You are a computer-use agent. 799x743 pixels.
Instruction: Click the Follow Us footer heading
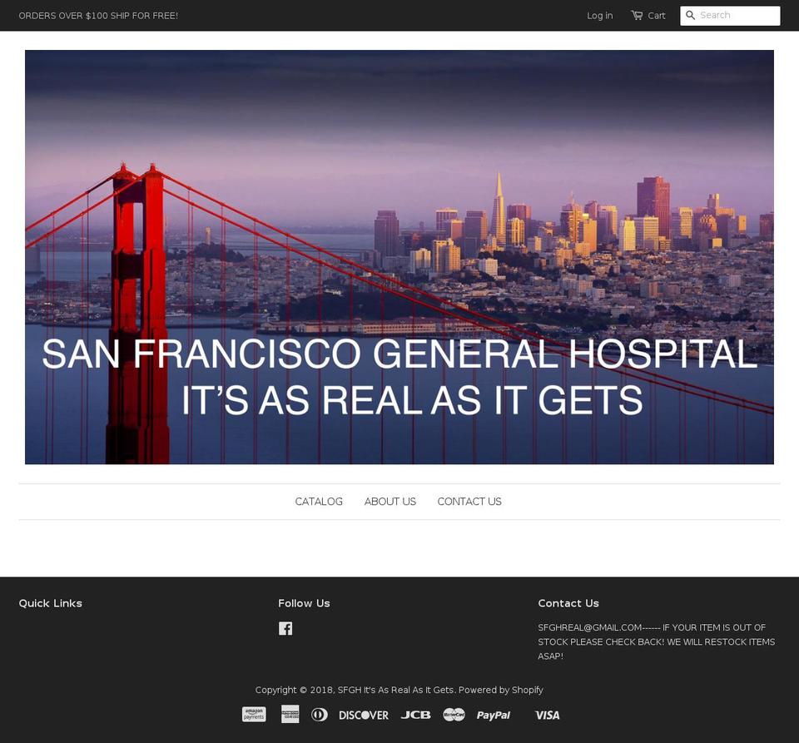305,603
